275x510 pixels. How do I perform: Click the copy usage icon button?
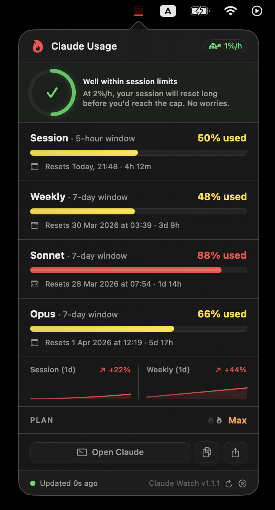(x=207, y=452)
